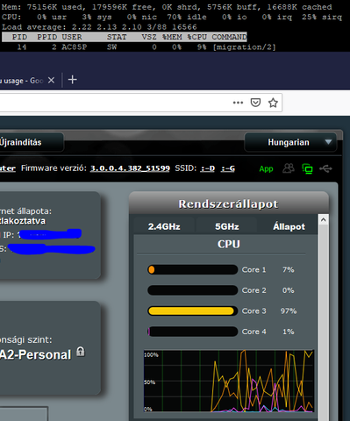The width and height of the screenshot is (350, 421).
Task: Click the '%CPU' column header in terminal
Action: 196,37
